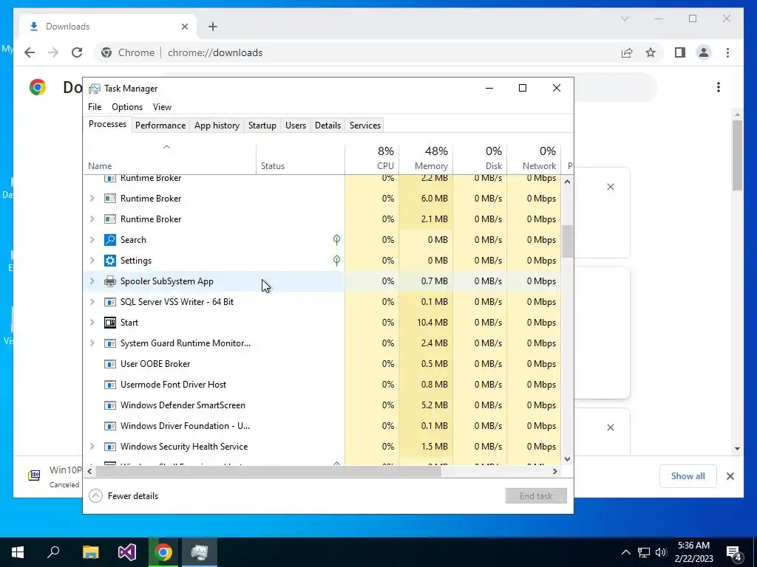The image size is (757, 567).
Task: Bookmark this tab with the star icon
Action: pyautogui.click(x=651, y=52)
